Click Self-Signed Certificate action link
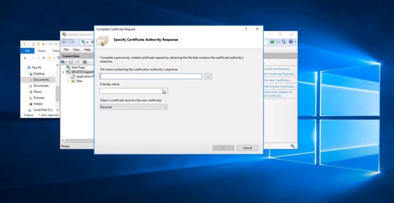Image resolution: width=394 pixels, height=203 pixels. tap(280, 86)
